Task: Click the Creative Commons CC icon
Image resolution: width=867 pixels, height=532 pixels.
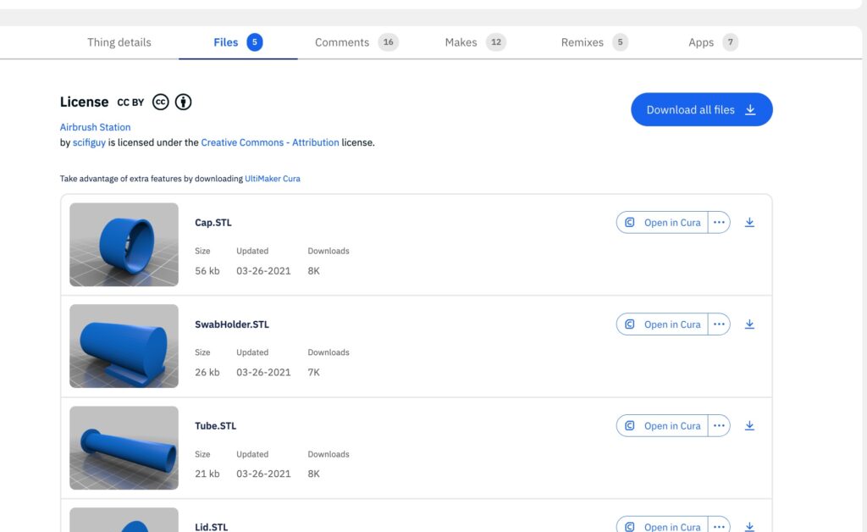Action: pyautogui.click(x=160, y=102)
